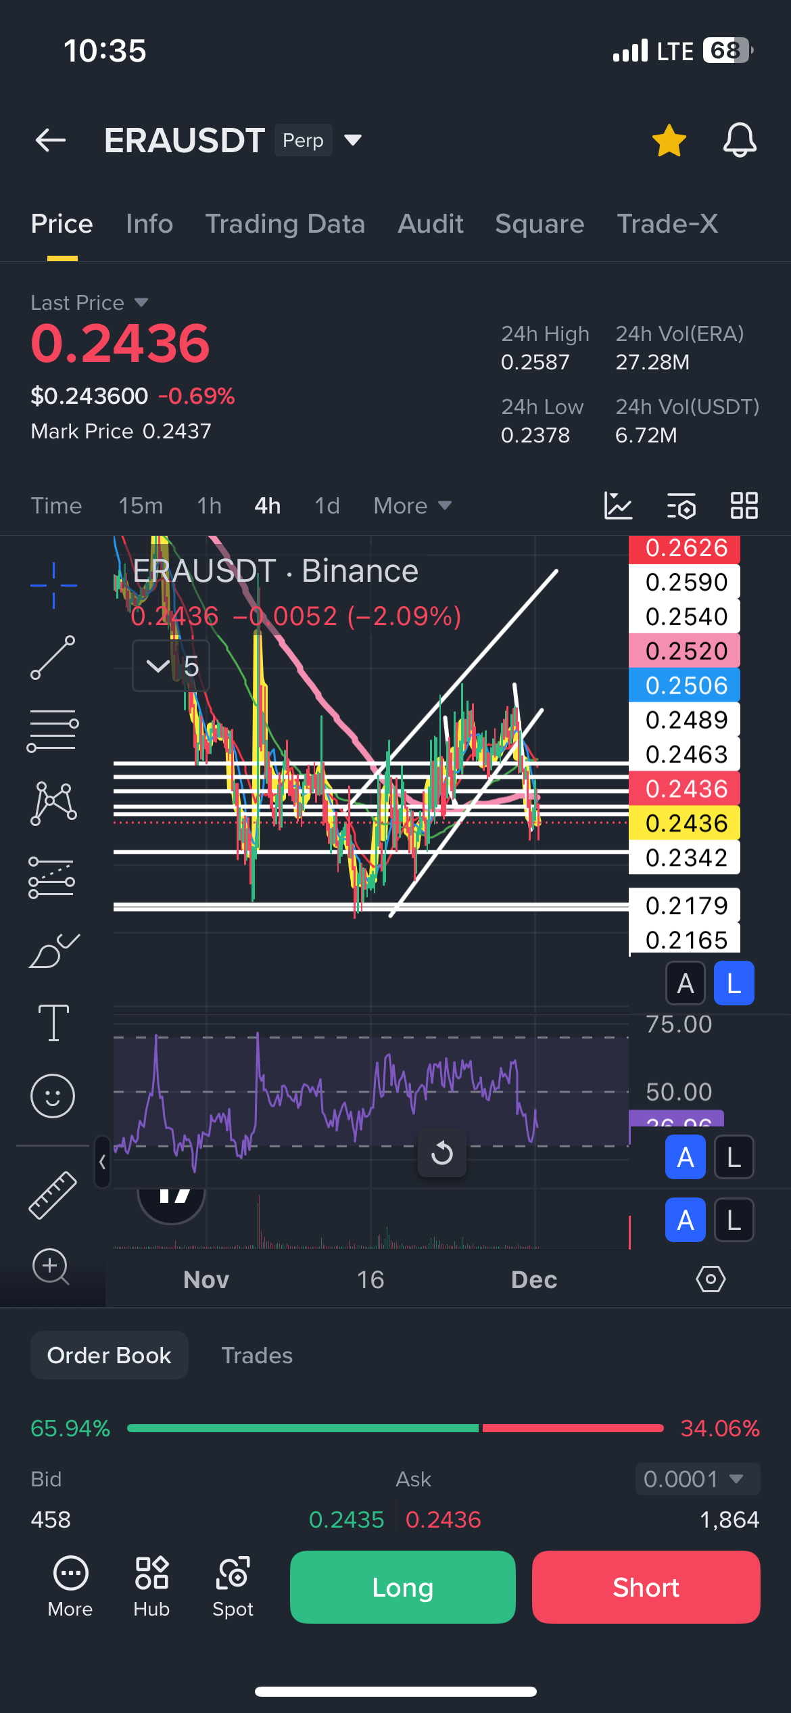791x1713 pixels.
Task: Expand the 0.0001 depth precision dropdown
Action: pos(697,1479)
